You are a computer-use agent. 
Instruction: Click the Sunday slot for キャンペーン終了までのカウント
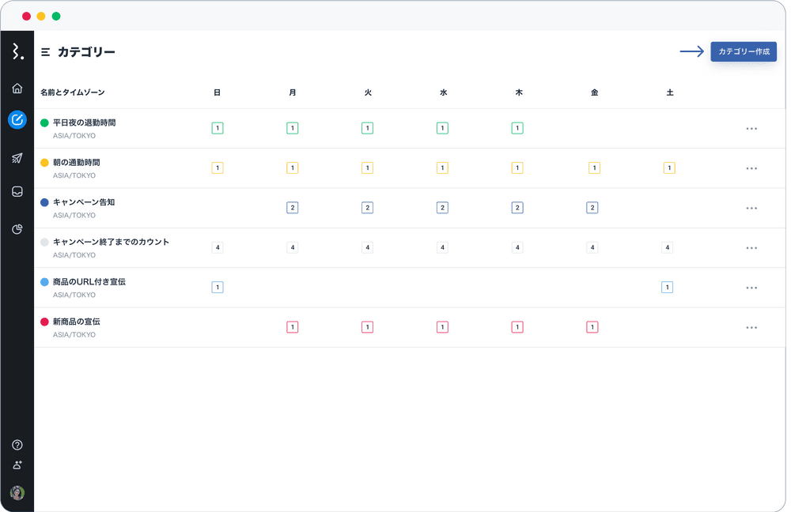pos(218,247)
